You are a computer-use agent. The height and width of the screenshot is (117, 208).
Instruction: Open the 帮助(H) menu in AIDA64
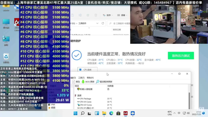tap(90, 78)
